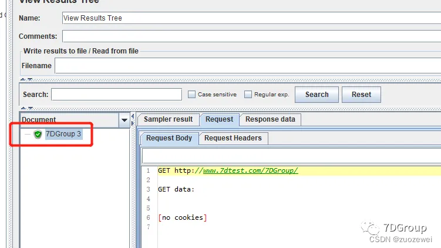Click the '[no cookies]' line
This screenshot has width=441, height=248.
click(183, 217)
